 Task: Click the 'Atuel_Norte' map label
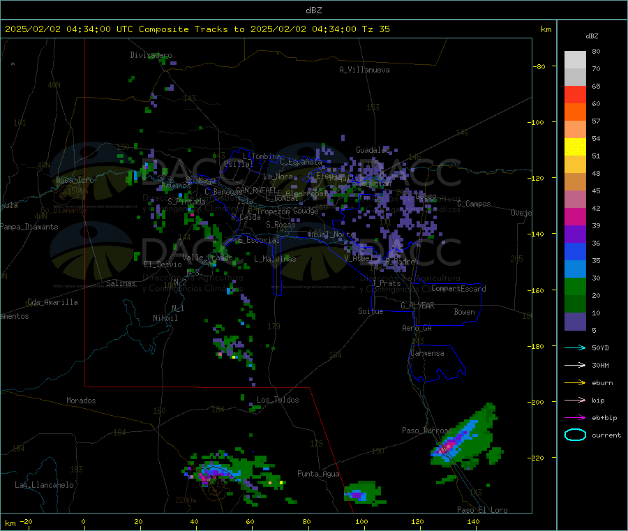coord(331,234)
